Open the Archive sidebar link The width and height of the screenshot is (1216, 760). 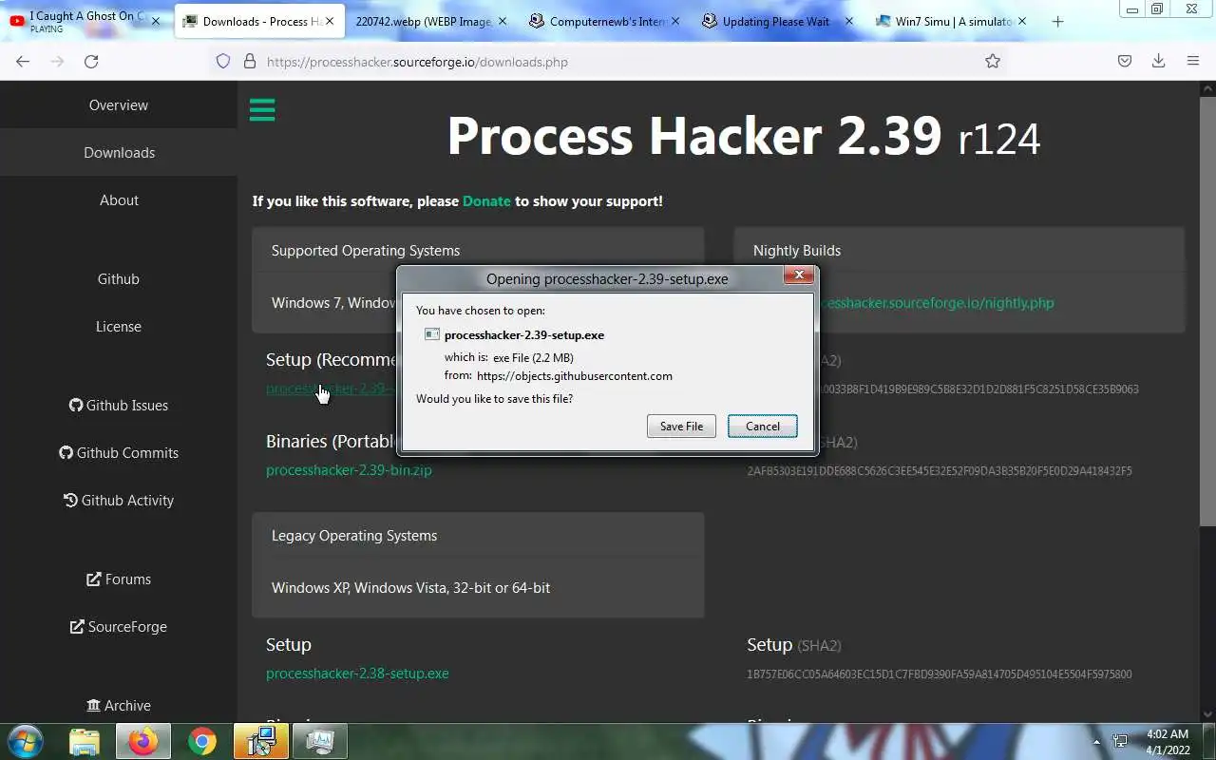click(x=119, y=706)
